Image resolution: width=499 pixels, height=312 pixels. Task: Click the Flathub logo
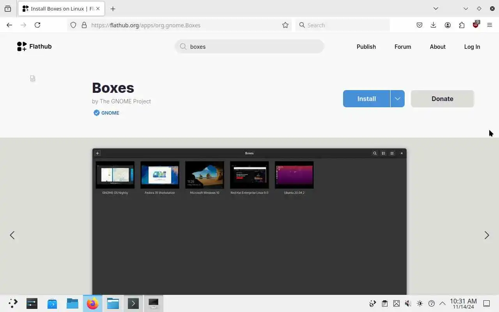point(34,46)
